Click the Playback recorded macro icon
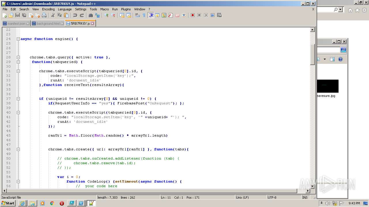Viewport: 369px width, 207px height. [x=206, y=15]
